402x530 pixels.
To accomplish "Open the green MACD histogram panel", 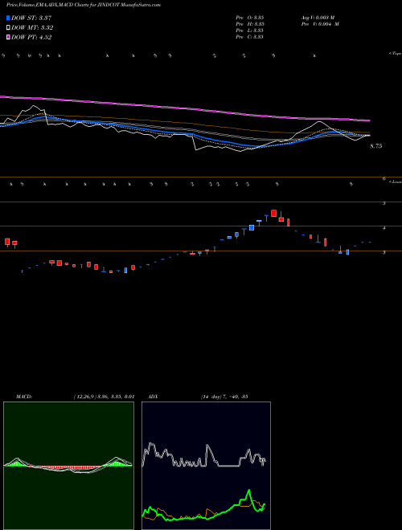I will coord(68,466).
